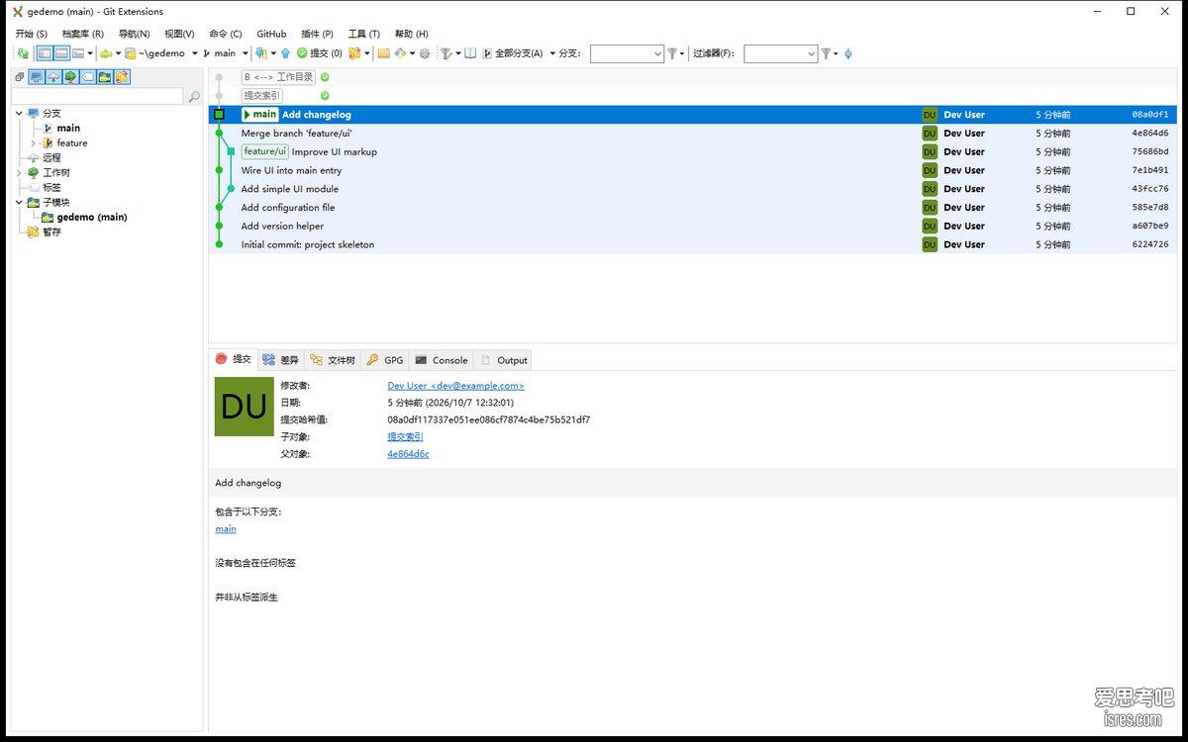The width and height of the screenshot is (1188, 742).
Task: Open the 过滤器(F) combo box
Action: pos(780,53)
